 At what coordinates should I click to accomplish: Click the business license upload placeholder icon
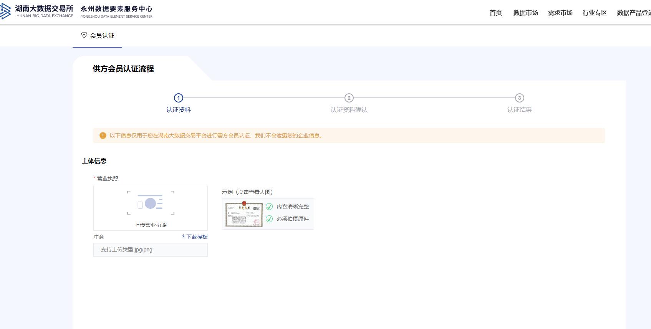(150, 203)
